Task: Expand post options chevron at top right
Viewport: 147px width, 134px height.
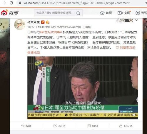Action: (137, 20)
